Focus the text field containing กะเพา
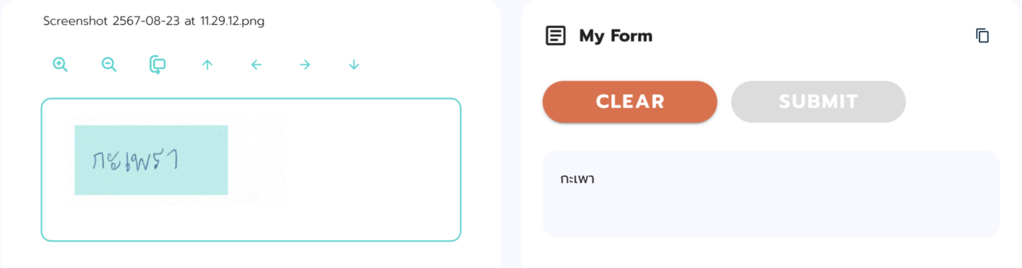 pyautogui.click(x=770, y=193)
